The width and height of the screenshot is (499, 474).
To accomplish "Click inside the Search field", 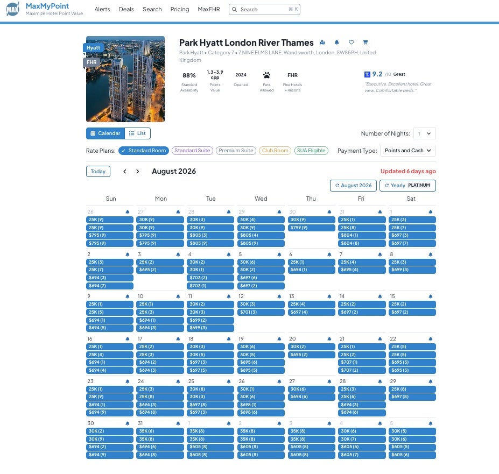I will pos(264,9).
